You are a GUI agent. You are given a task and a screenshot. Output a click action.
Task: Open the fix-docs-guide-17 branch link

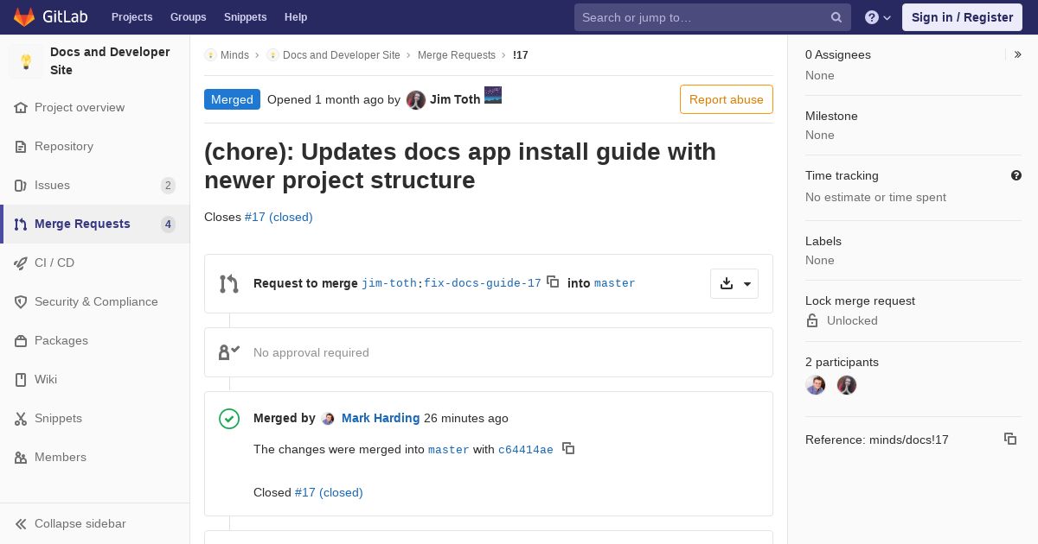(x=483, y=283)
